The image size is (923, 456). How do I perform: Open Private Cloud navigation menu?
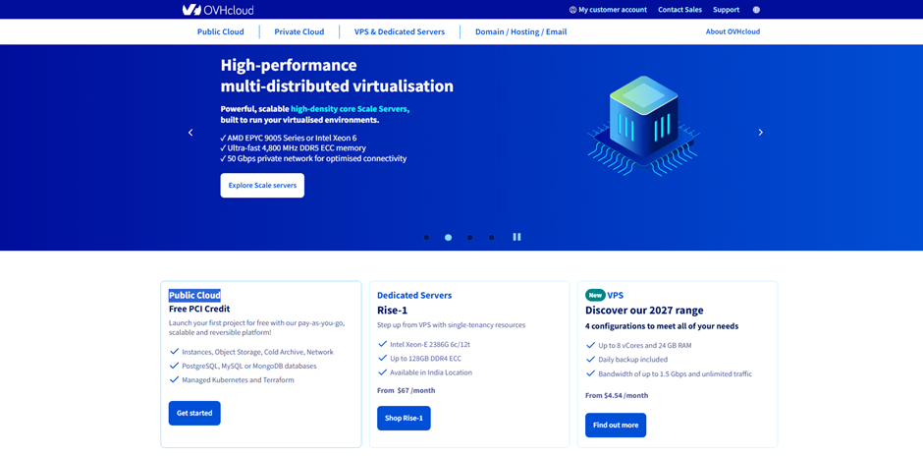point(299,31)
